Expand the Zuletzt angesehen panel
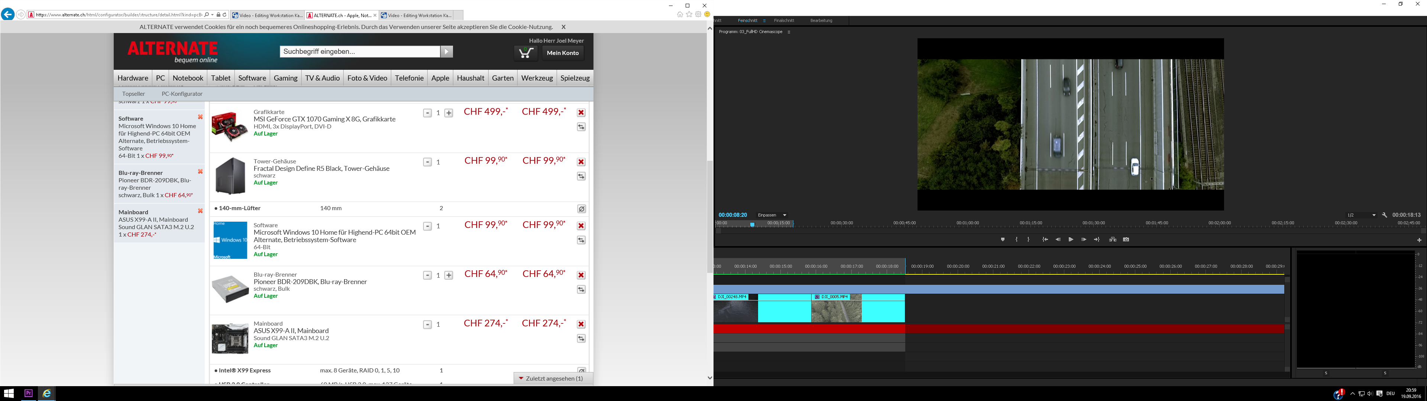This screenshot has width=1427, height=401. pyautogui.click(x=552, y=378)
